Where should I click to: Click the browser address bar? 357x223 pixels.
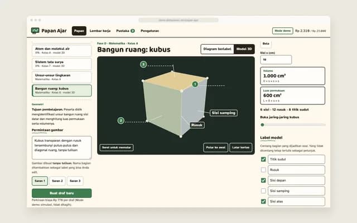[178, 20]
